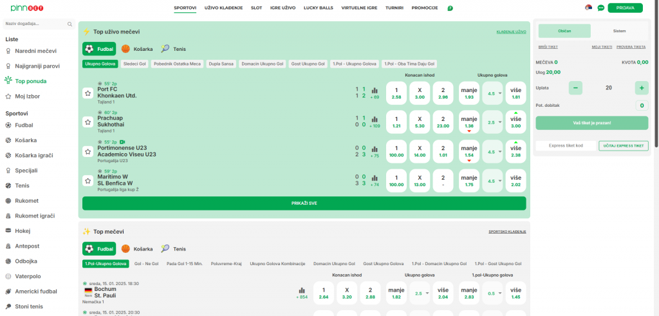This screenshot has height=316, width=659.
Task: Click the search magnifier icon in sidebar
Action: click(x=70, y=24)
